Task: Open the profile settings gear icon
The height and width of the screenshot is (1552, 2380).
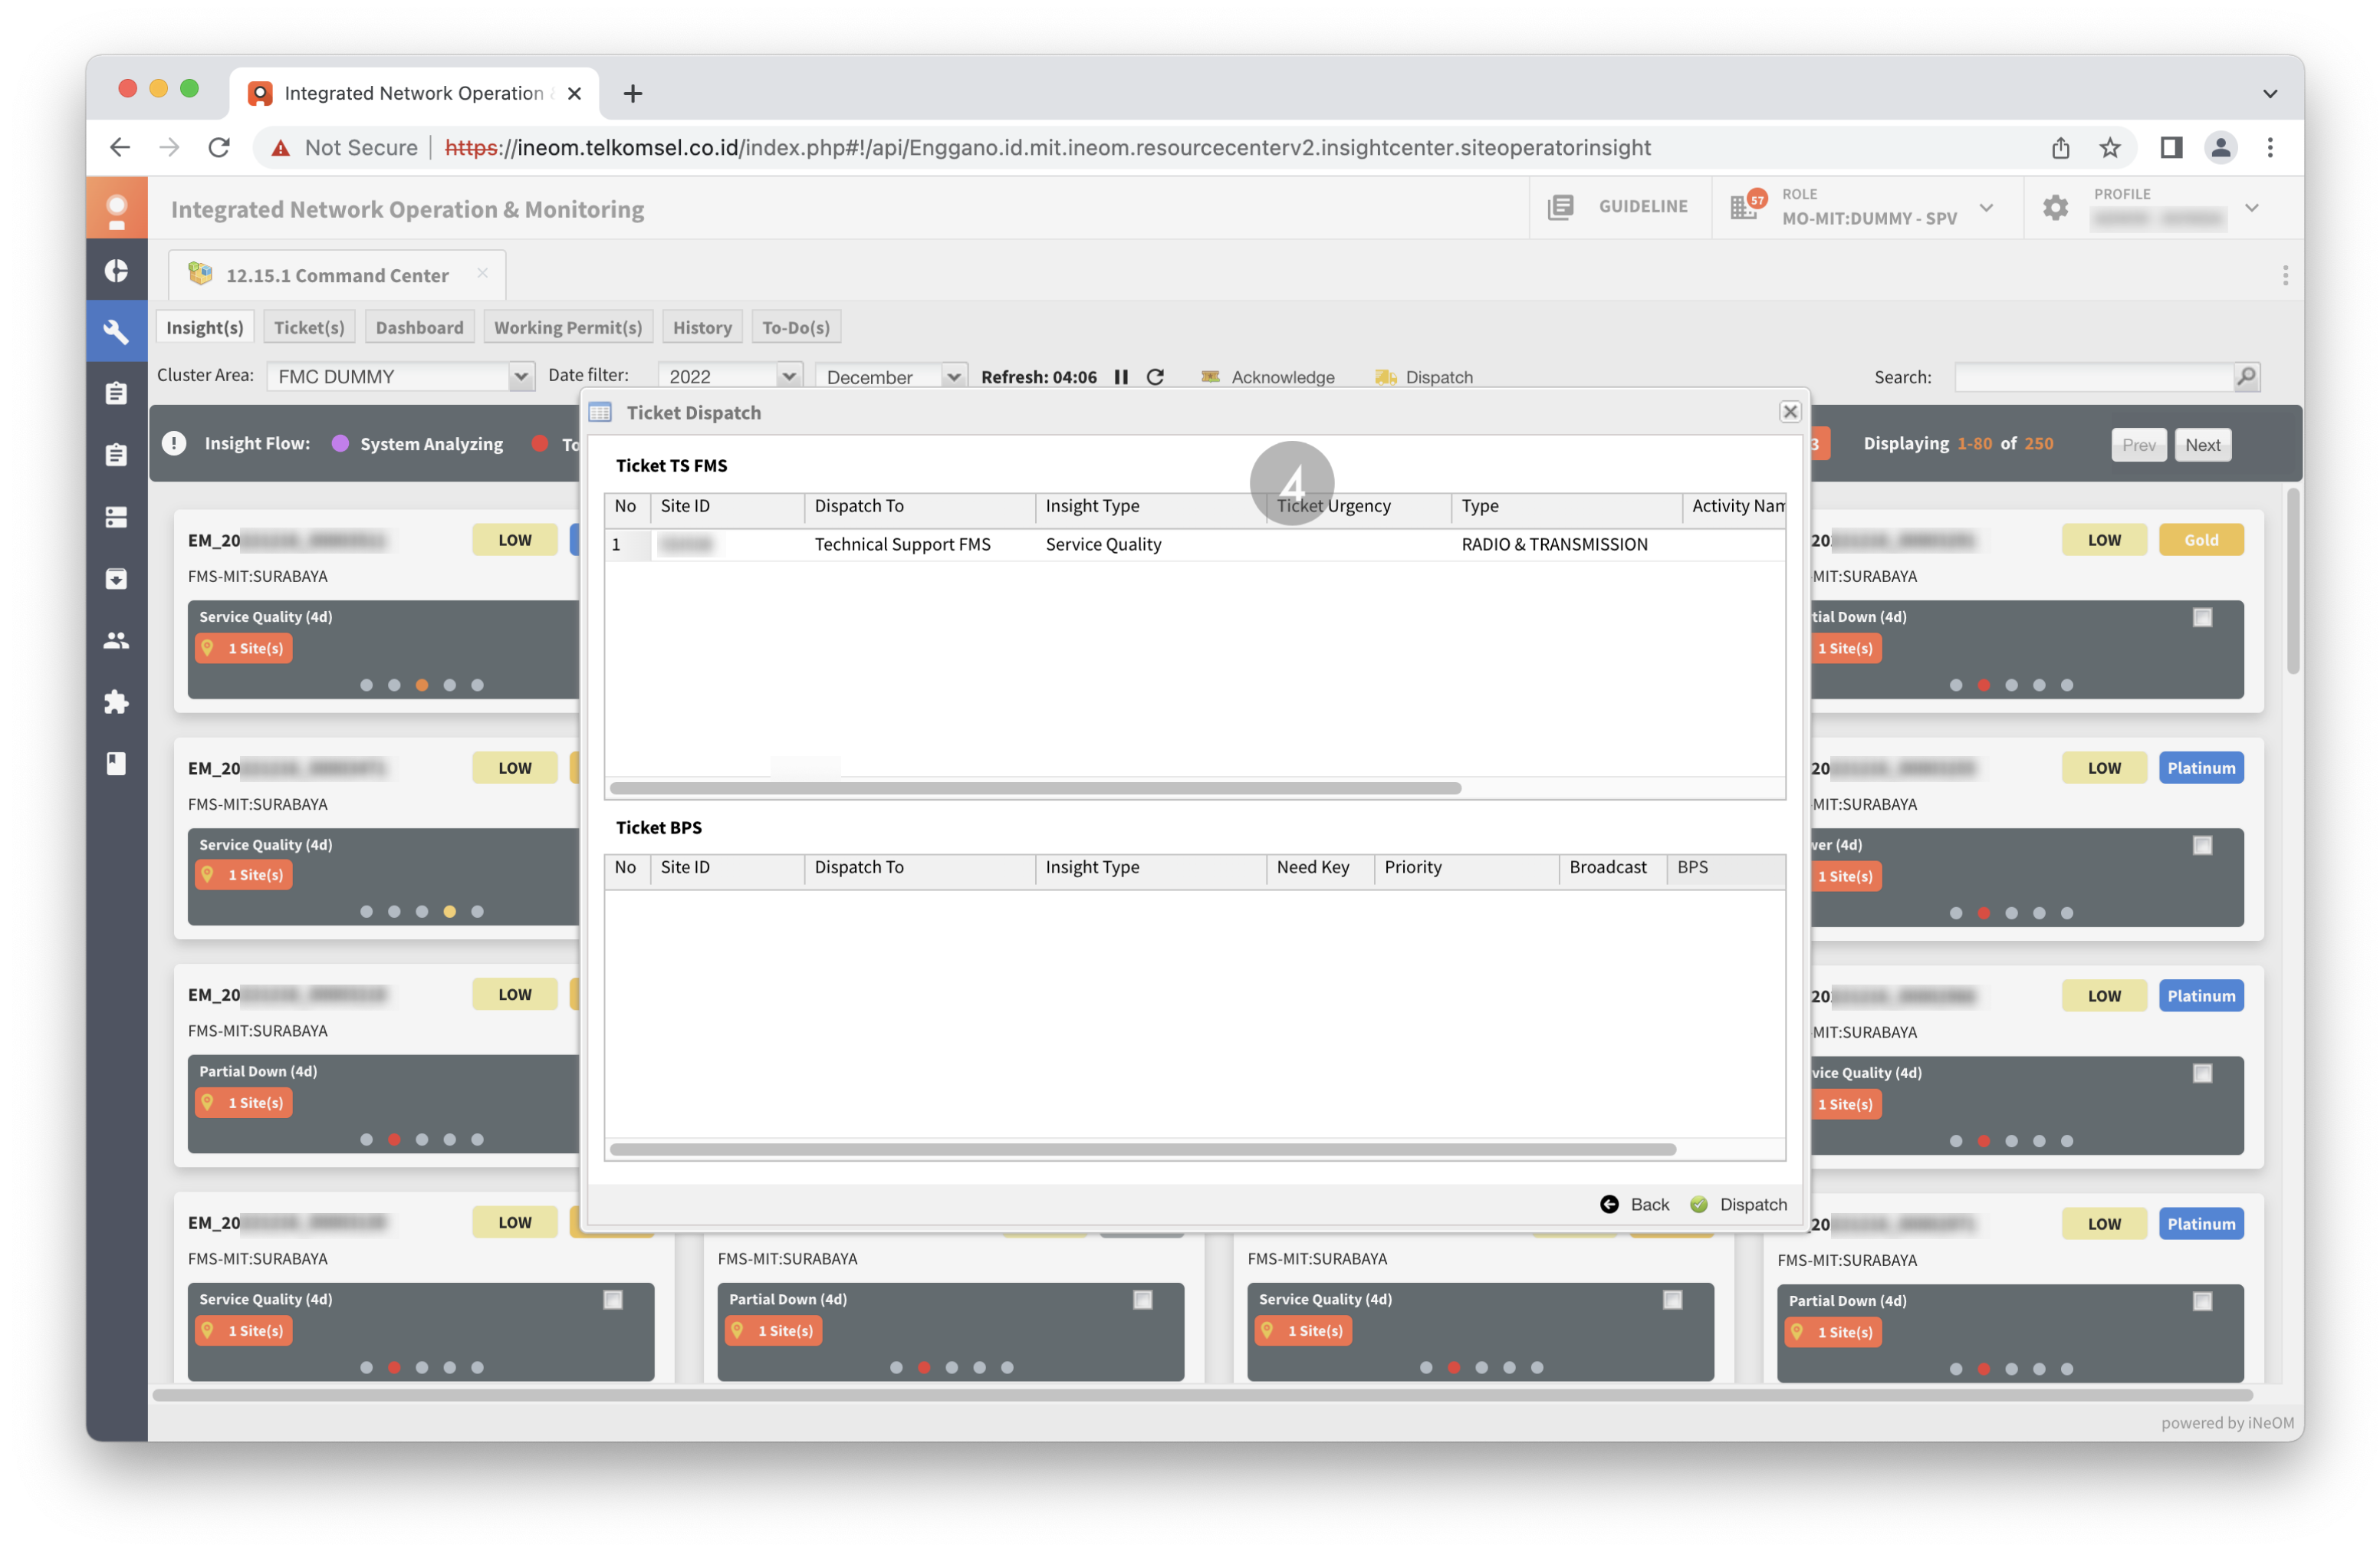Action: click(2055, 207)
